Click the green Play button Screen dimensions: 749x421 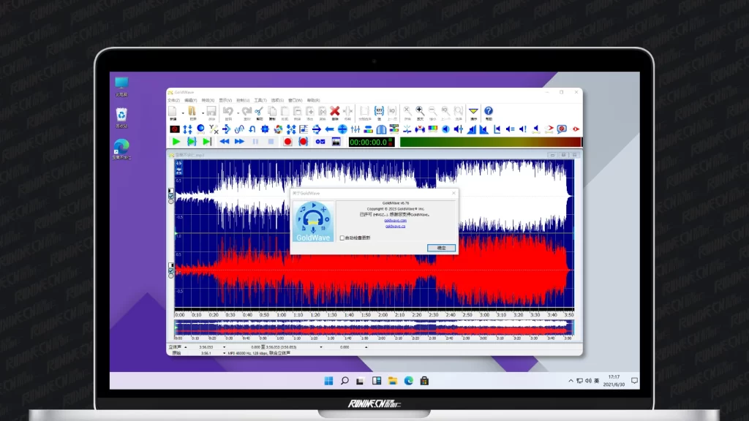click(x=176, y=141)
